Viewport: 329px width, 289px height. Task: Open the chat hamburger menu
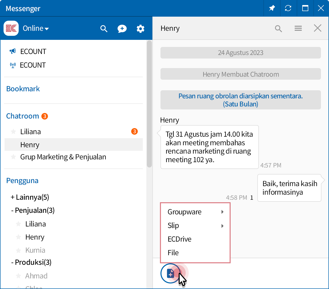pos(298,28)
